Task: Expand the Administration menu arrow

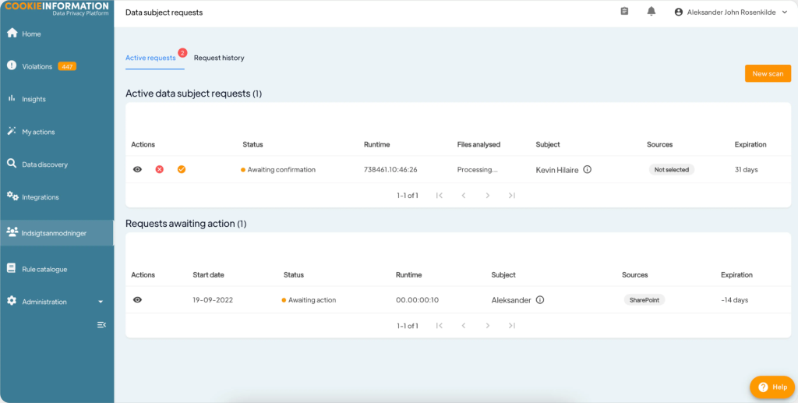Action: [101, 302]
